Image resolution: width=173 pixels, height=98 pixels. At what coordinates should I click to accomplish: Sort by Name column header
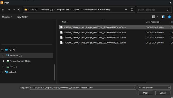pos(65,22)
